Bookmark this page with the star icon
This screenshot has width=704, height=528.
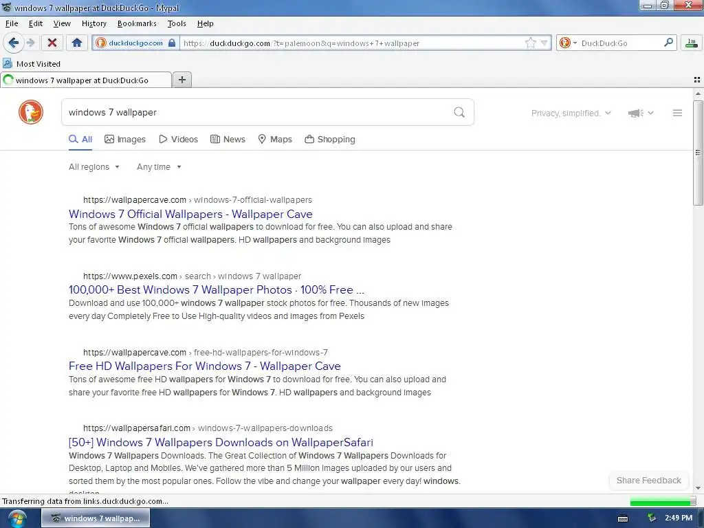530,43
